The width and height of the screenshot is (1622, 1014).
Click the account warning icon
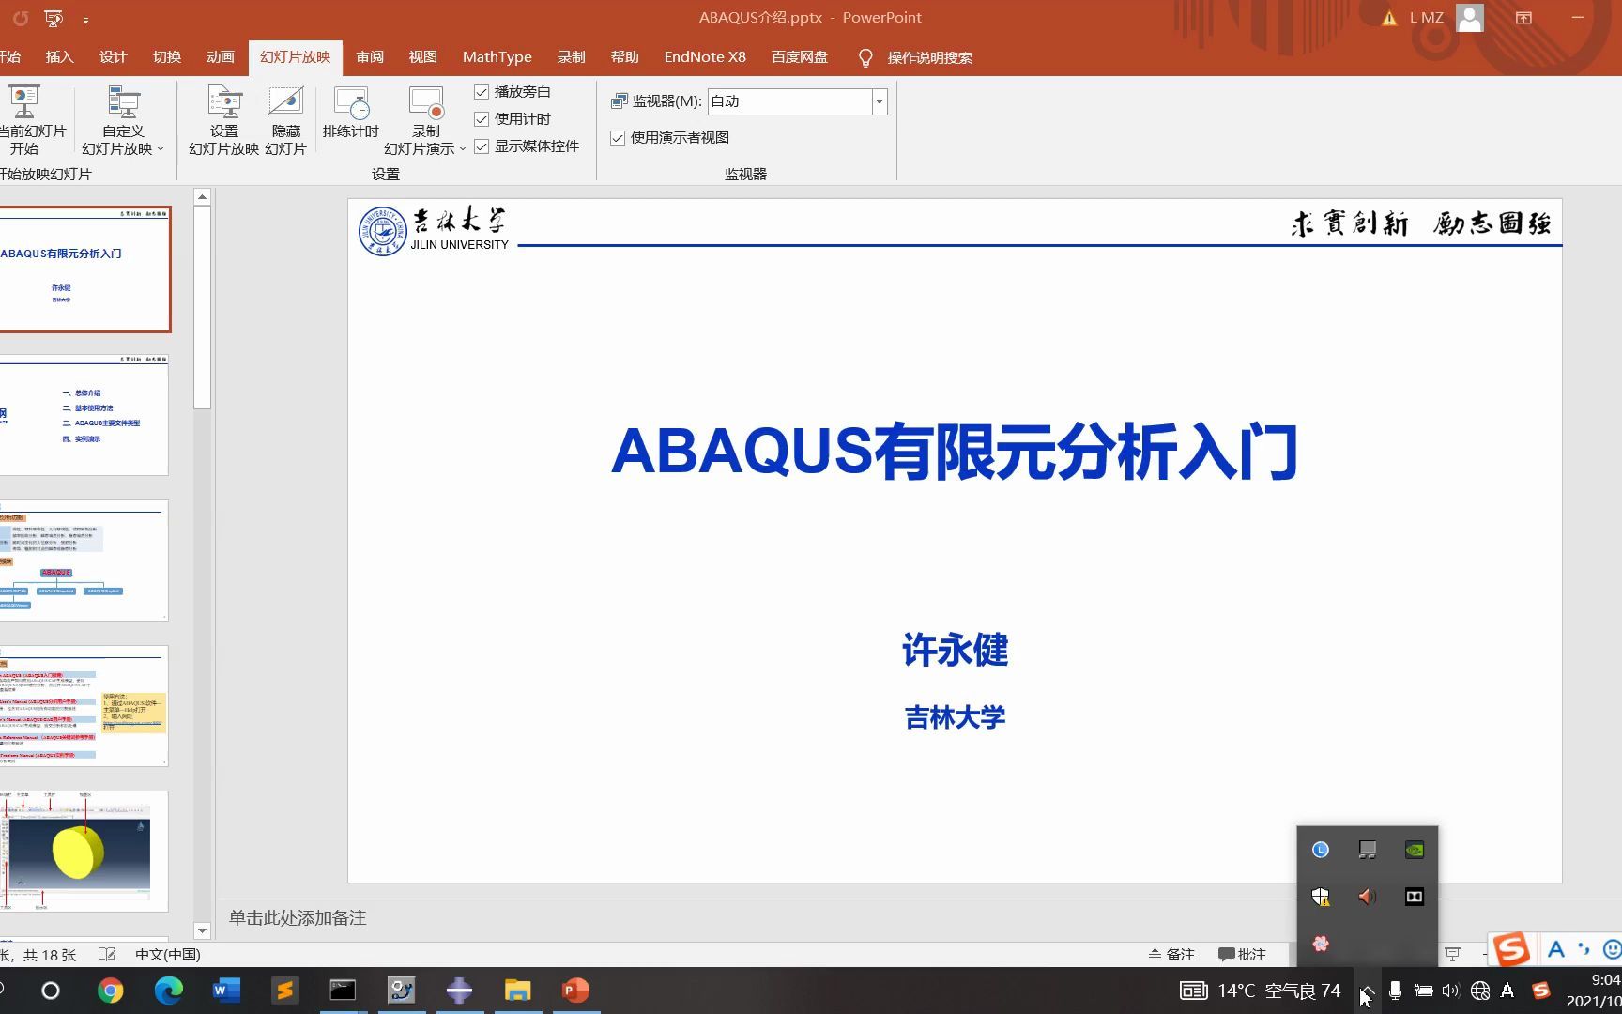point(1389,18)
